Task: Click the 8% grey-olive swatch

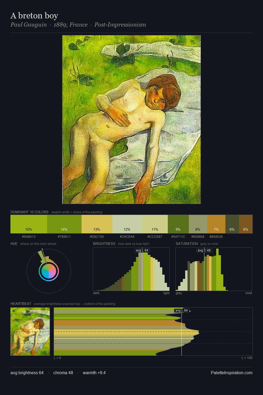Action: [x=198, y=224]
